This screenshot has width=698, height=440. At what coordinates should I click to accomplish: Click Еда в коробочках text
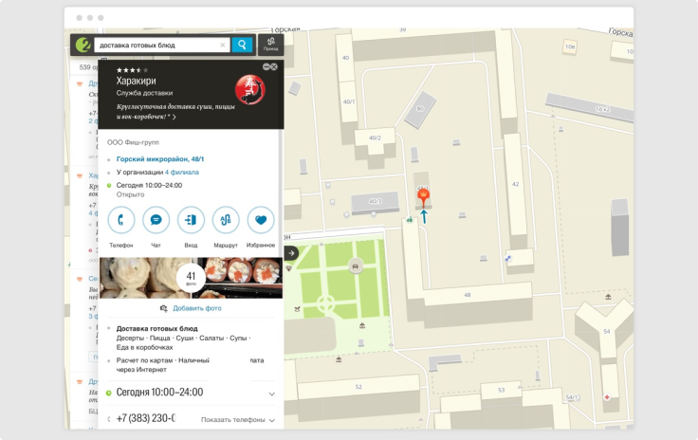[x=144, y=347]
